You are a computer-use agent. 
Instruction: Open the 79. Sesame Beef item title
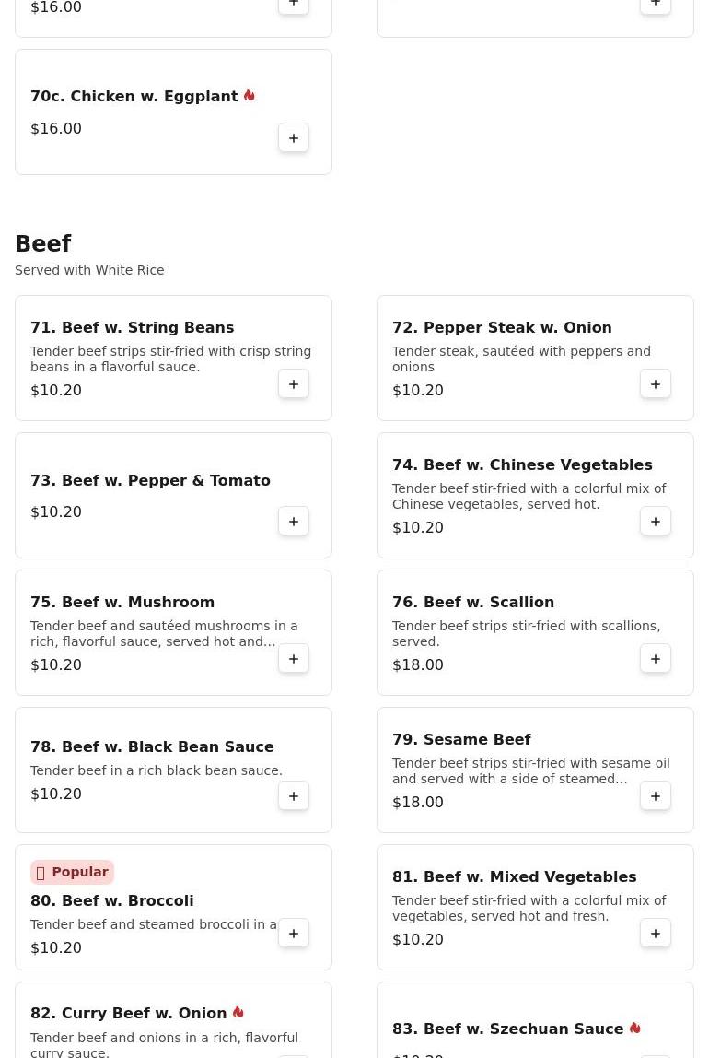click(461, 739)
